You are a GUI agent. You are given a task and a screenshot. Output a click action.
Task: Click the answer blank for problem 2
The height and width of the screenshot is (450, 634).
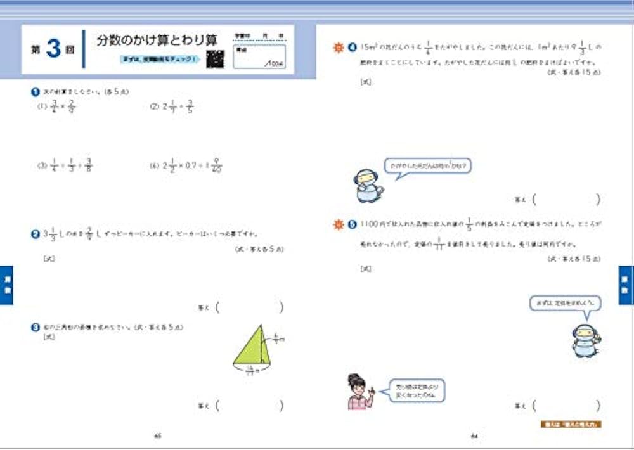point(250,307)
